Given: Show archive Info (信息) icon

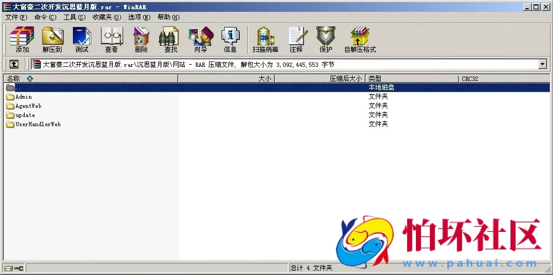Looking at the screenshot, I should coord(230,39).
